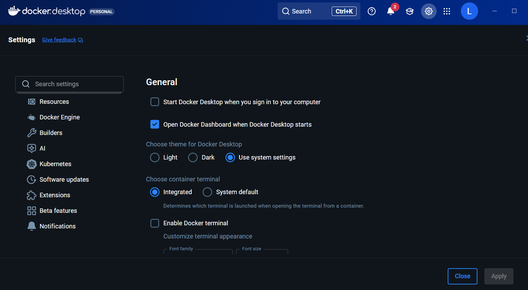This screenshot has height=290, width=528.
Task: Click the General heading
Action: click(x=162, y=82)
